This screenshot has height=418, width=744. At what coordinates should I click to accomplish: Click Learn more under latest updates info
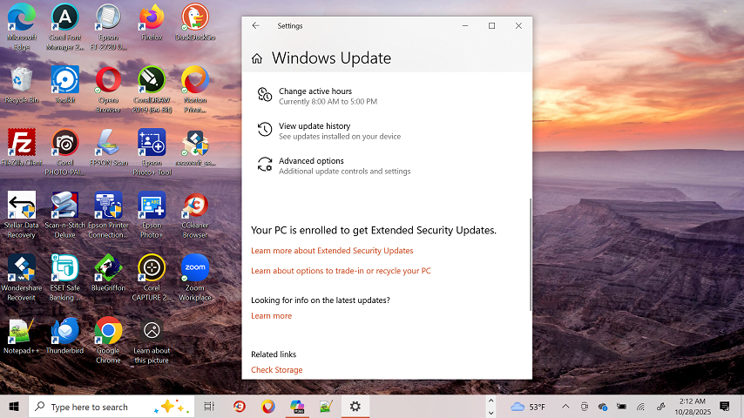(x=271, y=316)
